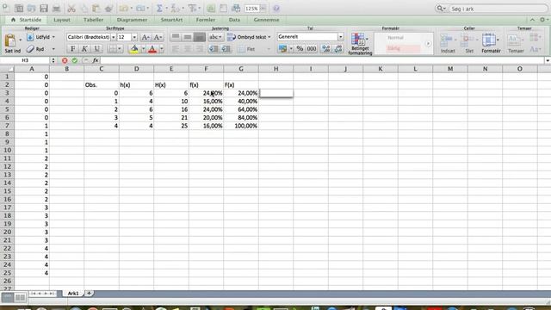Open the Startside ribbon tab
The height and width of the screenshot is (310, 551).
(27, 20)
